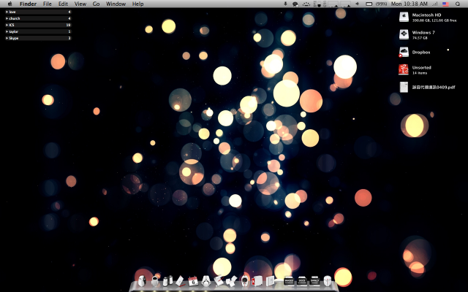The height and width of the screenshot is (292, 468).
Task: Open Spotlight search magnifier
Action: [x=458, y=4]
